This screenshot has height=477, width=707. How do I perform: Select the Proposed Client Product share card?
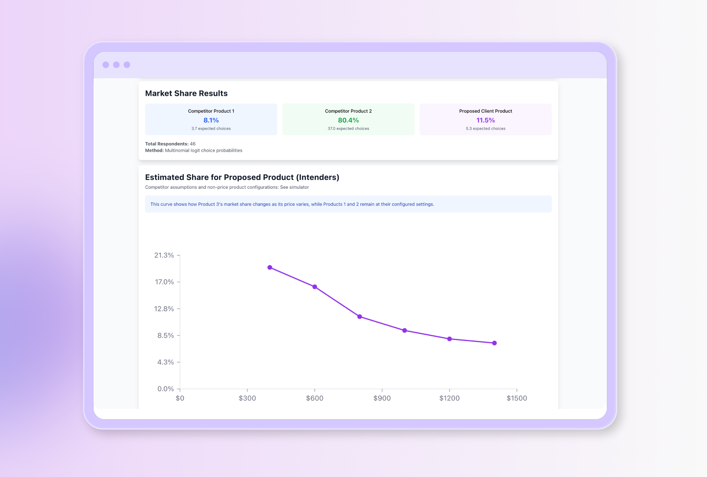point(485,120)
